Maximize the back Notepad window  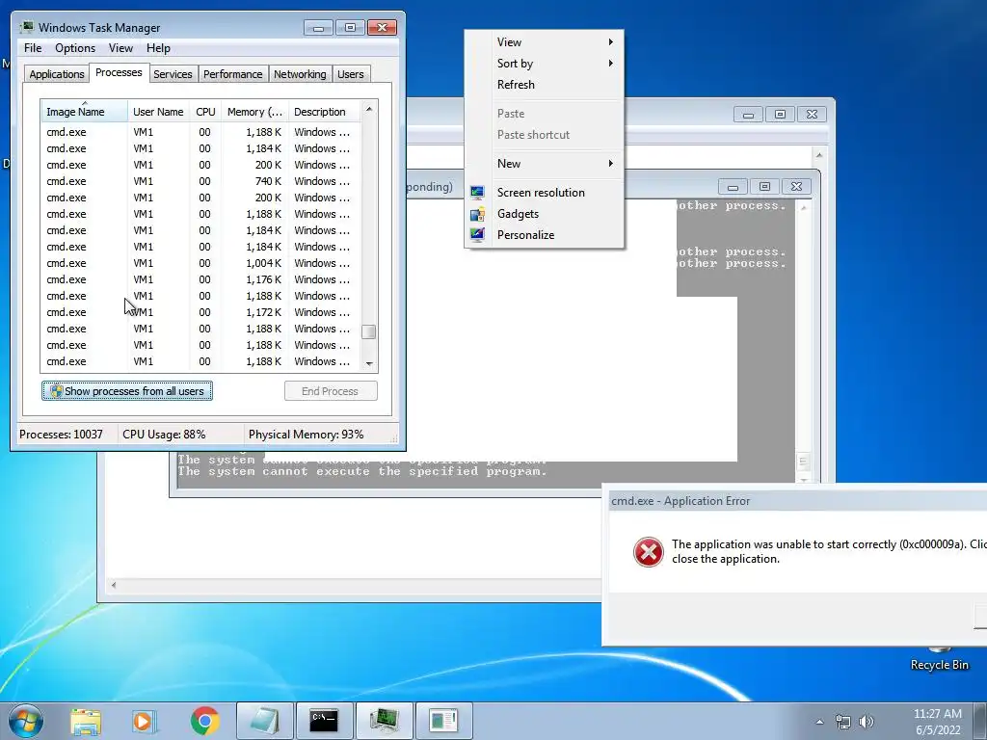click(x=780, y=115)
